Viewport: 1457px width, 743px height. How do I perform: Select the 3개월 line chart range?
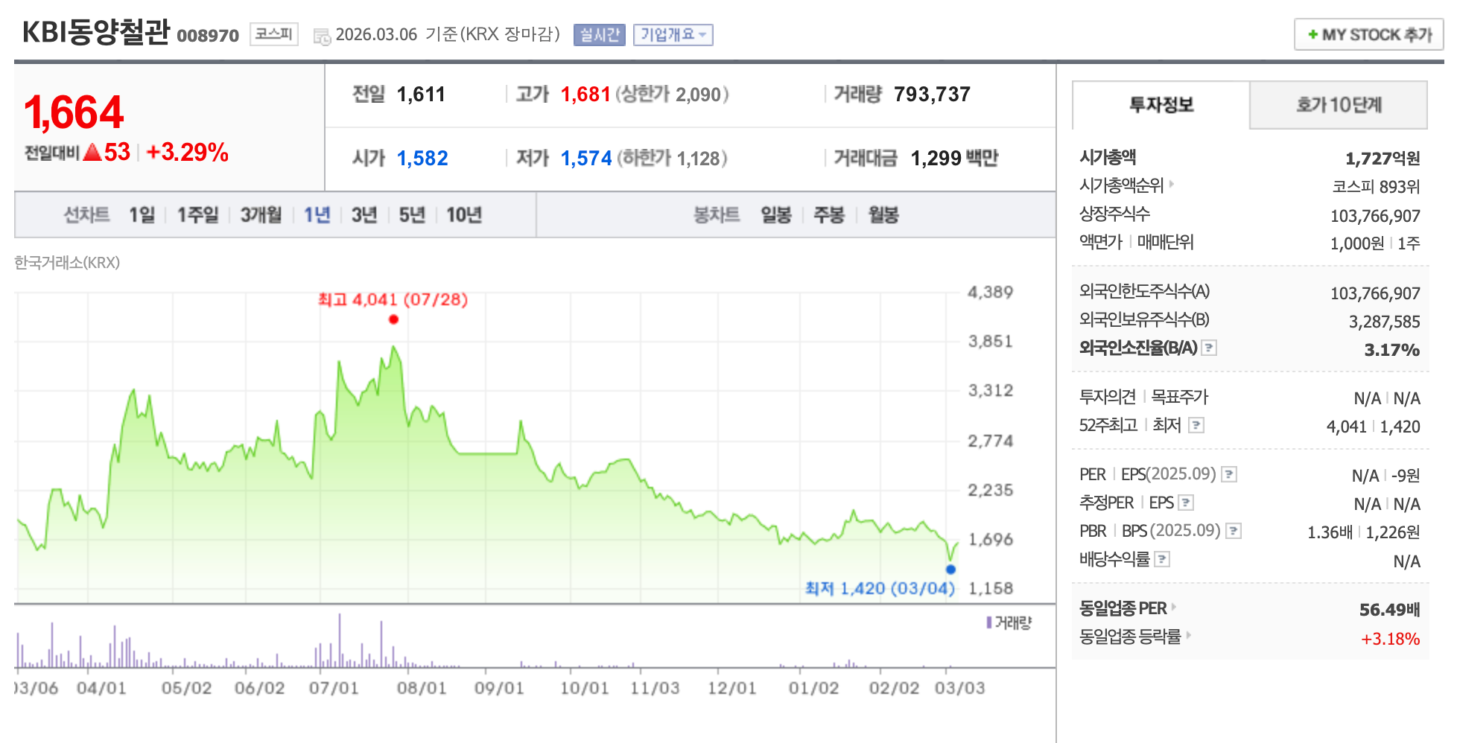[261, 215]
